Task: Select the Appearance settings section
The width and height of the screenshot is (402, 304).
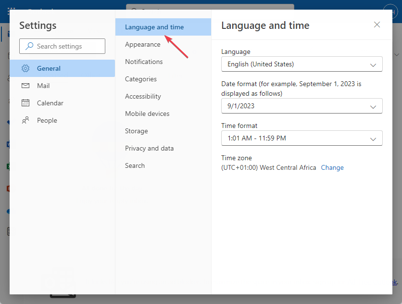Action: 143,44
